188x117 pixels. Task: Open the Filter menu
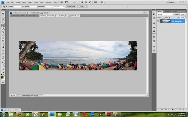(36, 2)
